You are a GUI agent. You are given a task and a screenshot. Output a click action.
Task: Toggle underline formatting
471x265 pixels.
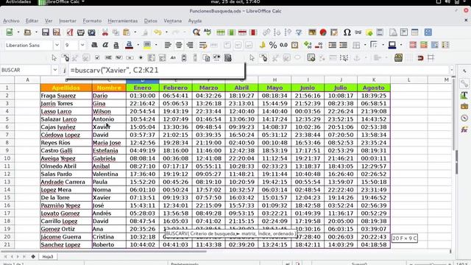coord(116,45)
